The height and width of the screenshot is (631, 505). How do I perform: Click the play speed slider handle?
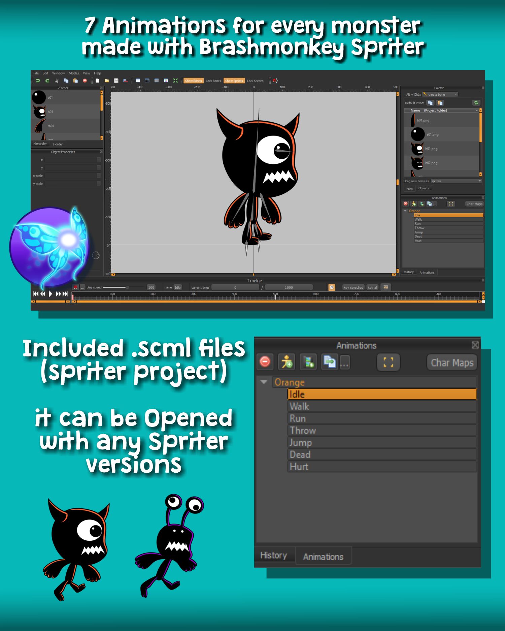[127, 287]
